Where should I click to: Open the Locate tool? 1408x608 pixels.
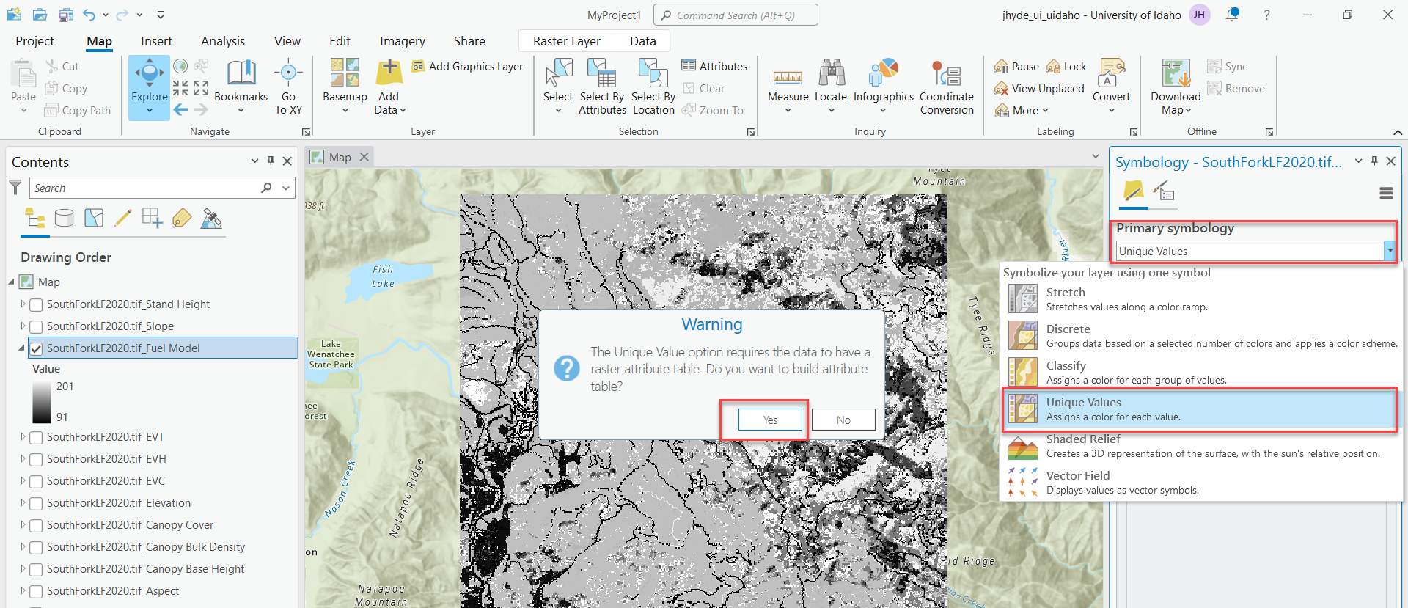point(831,87)
